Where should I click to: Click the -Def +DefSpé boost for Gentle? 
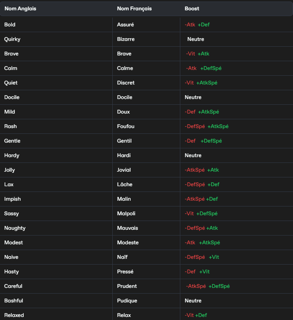click(203, 141)
